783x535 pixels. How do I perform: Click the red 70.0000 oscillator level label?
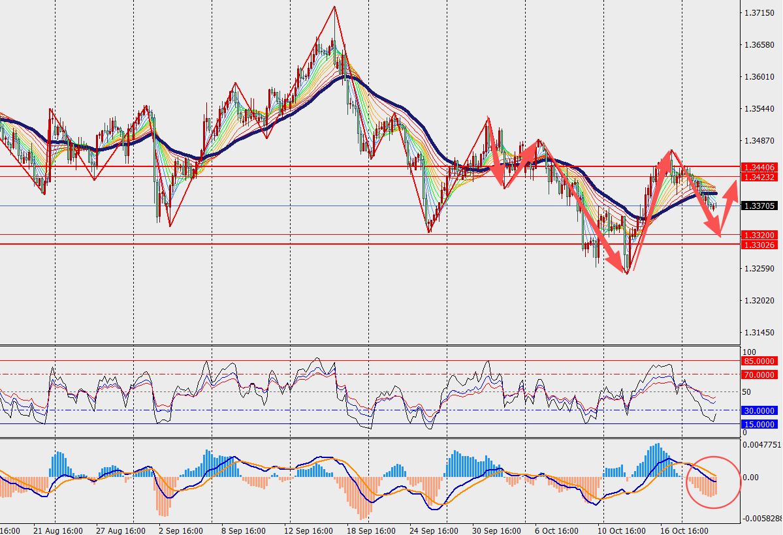pyautogui.click(x=759, y=374)
